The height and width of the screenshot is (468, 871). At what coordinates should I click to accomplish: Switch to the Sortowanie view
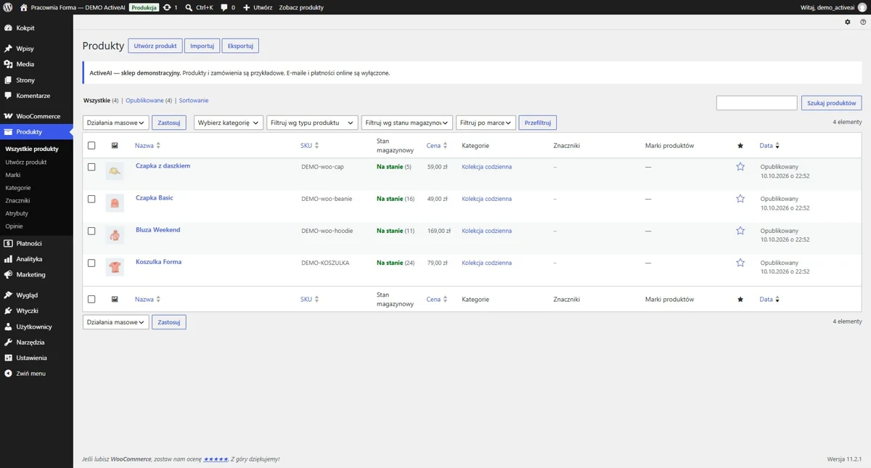point(194,101)
